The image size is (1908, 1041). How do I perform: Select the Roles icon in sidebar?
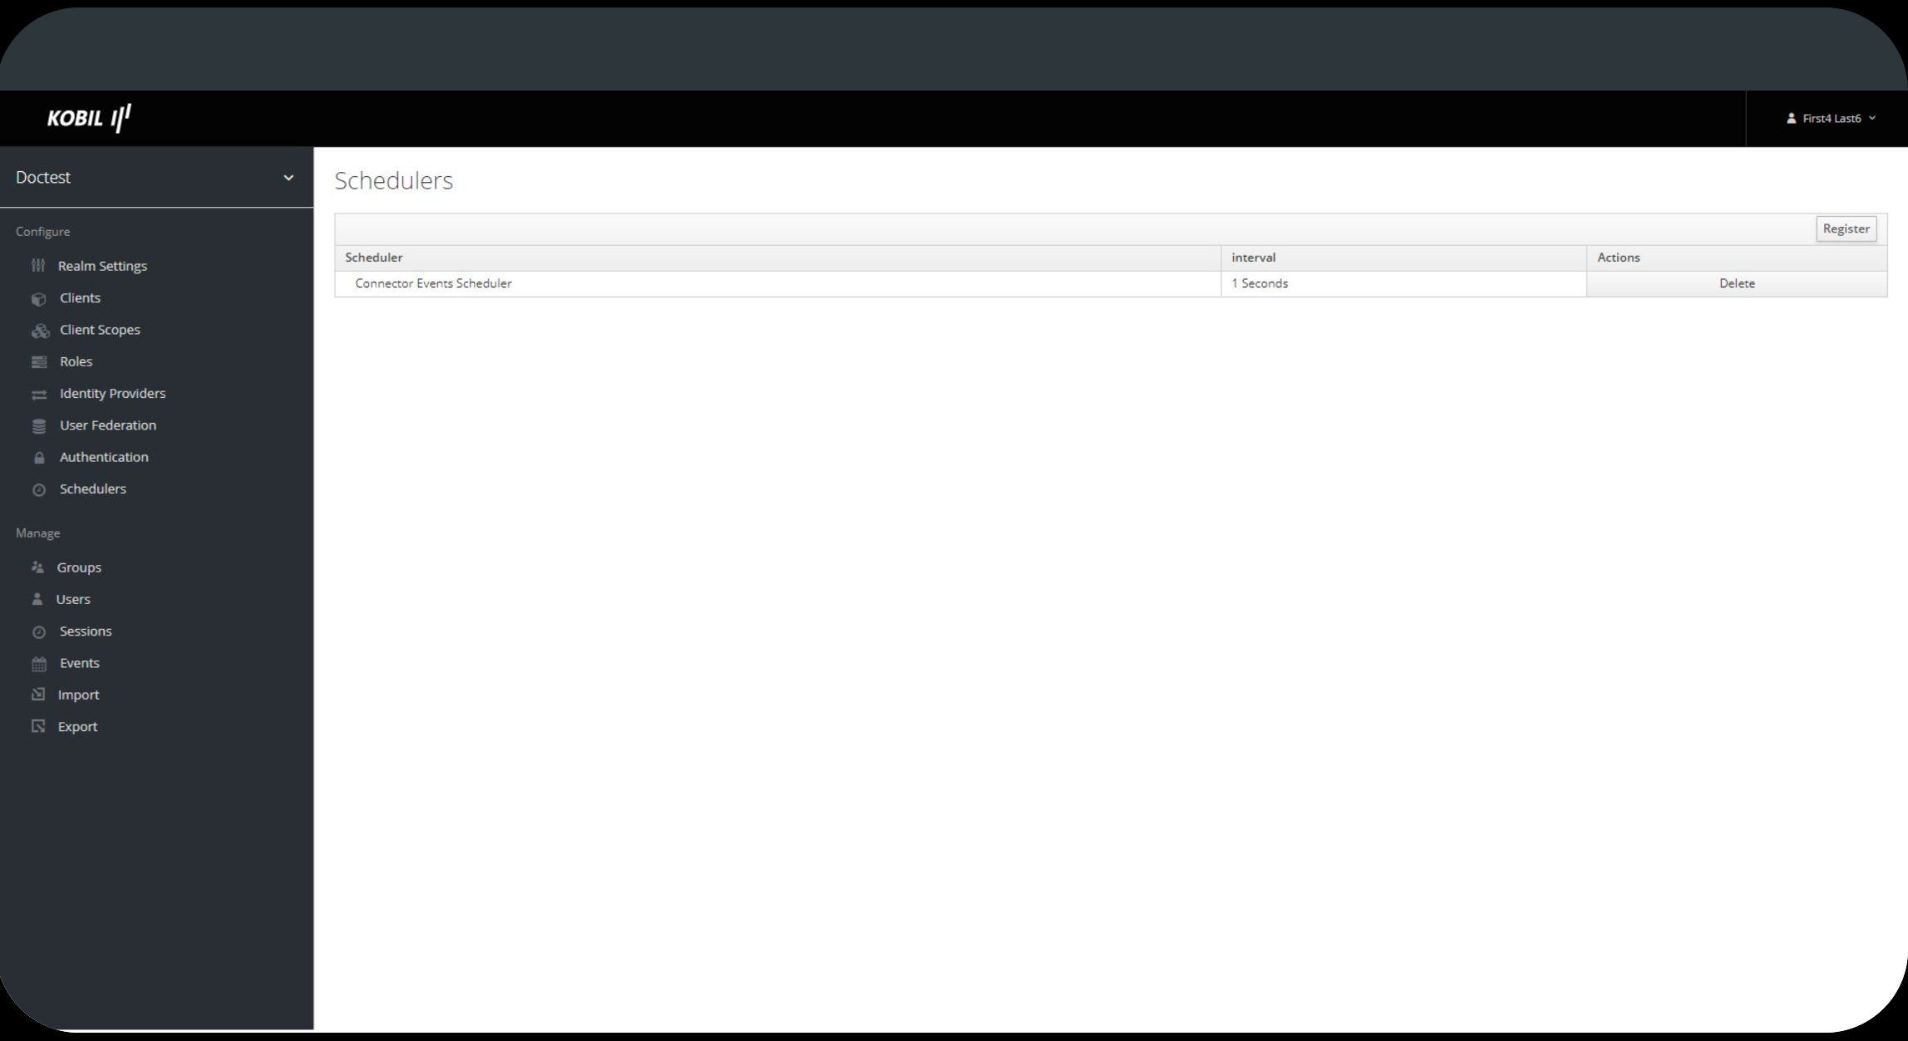pyautogui.click(x=38, y=361)
